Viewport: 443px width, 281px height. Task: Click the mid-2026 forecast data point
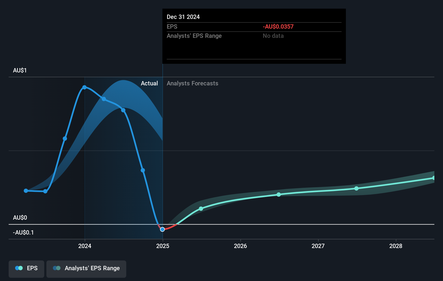click(x=279, y=195)
